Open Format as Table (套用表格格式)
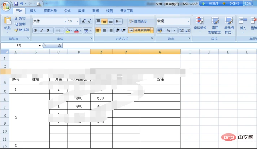The width and height of the screenshot is (257, 149). (215, 25)
